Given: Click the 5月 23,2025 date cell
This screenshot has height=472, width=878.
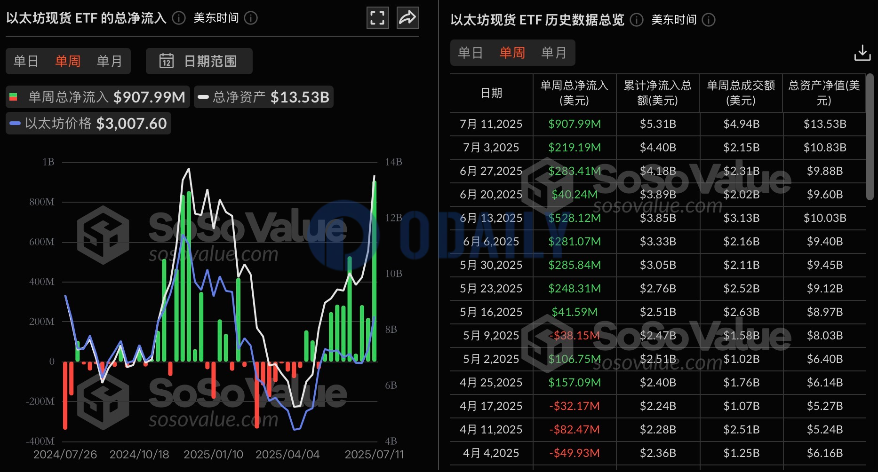Looking at the screenshot, I should 491,289.
